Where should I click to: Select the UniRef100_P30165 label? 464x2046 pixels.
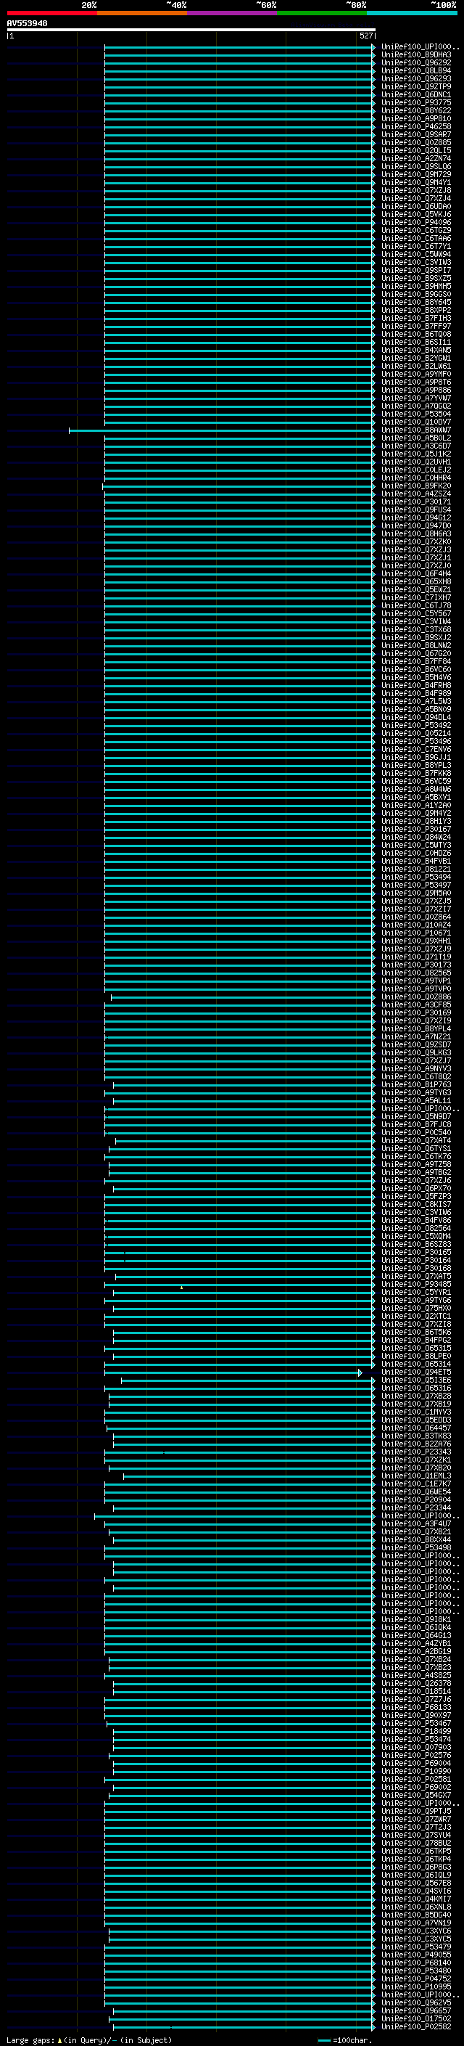coord(416,1253)
